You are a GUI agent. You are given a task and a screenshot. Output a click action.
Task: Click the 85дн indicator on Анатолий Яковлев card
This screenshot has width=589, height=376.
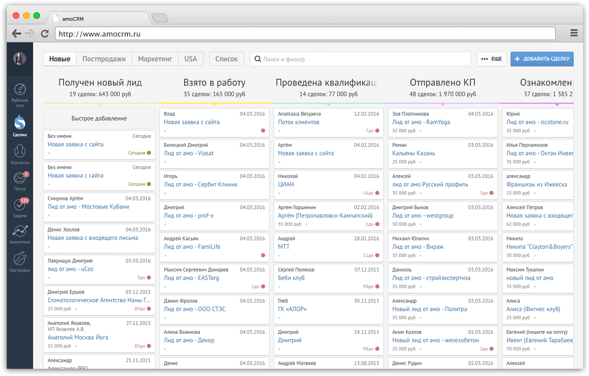point(142,346)
